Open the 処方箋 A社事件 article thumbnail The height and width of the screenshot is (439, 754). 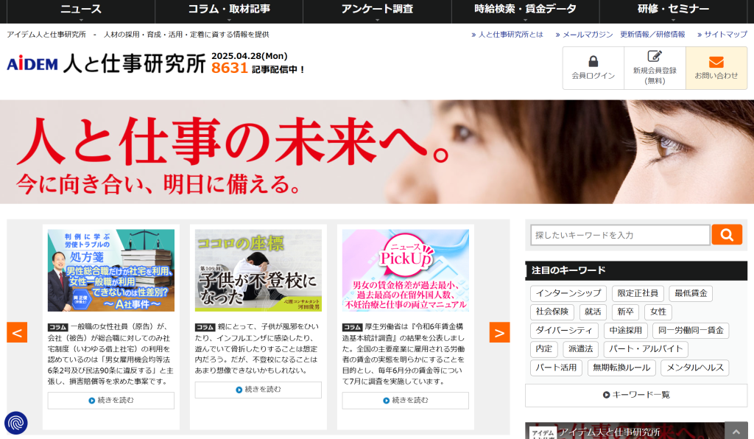111,270
